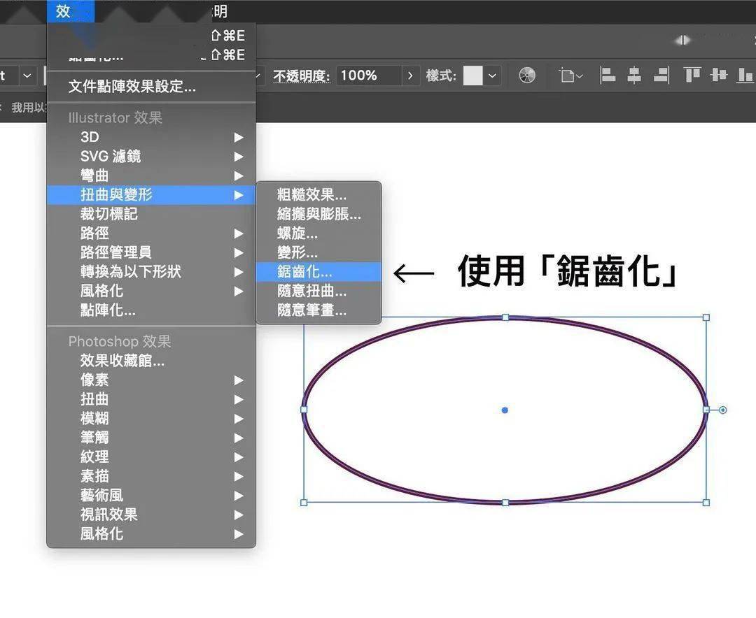The height and width of the screenshot is (618, 756).
Task: Open 效果收藏館... under Photoshop effects
Action: (x=122, y=361)
